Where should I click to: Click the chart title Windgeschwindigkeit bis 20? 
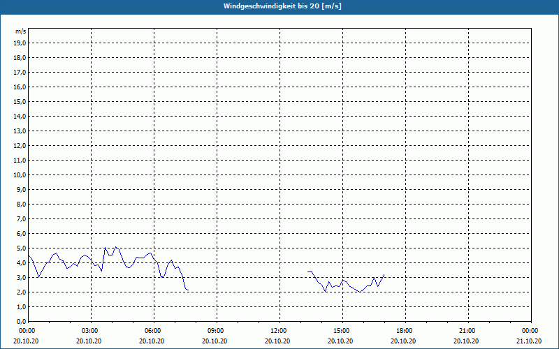(x=282, y=6)
